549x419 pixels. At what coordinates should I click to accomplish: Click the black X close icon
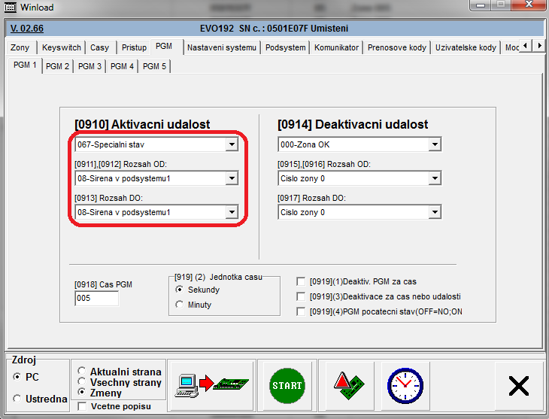(518, 386)
